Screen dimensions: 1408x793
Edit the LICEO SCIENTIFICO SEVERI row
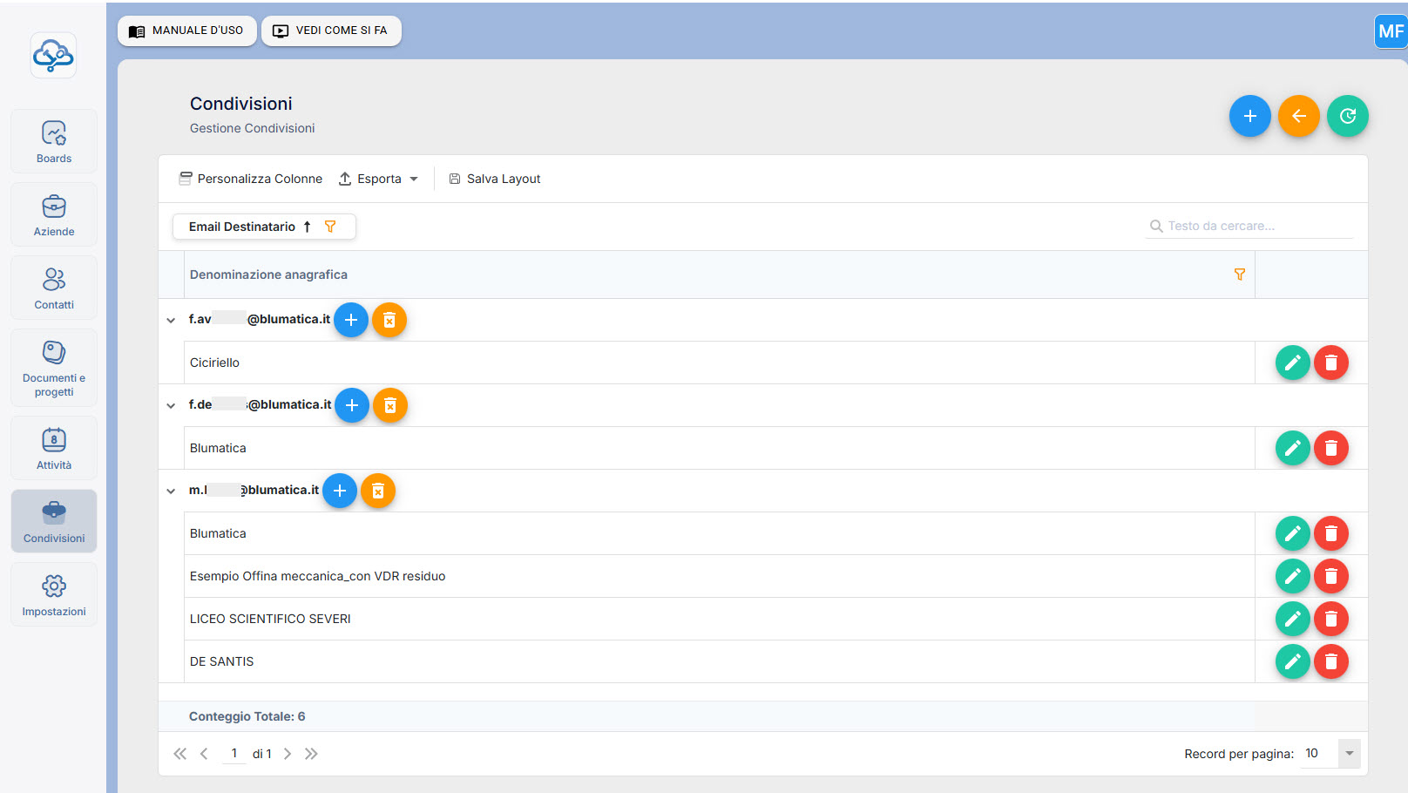point(1292,619)
